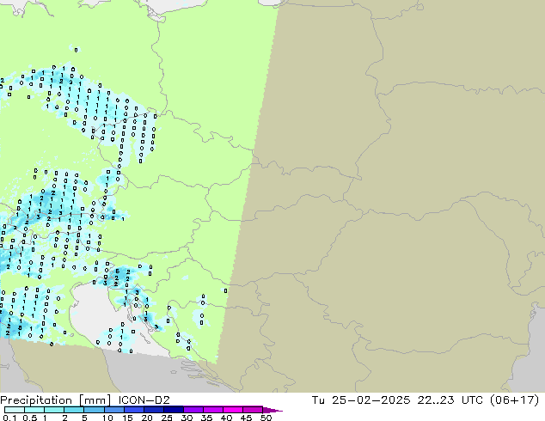Click the date text '25-02-2025'
Image resolution: width=545 pixels, height=421 pixels.
click(370, 400)
